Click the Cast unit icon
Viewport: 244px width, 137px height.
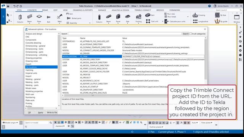pos(148,21)
